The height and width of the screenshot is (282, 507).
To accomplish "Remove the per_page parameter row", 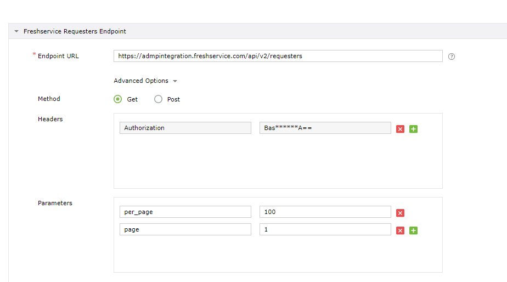I will coord(400,213).
